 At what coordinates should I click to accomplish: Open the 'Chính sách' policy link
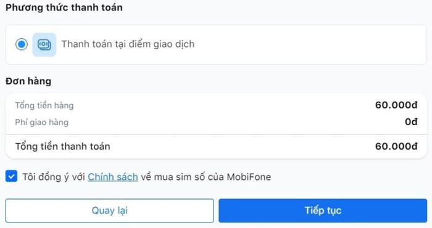[x=113, y=177]
